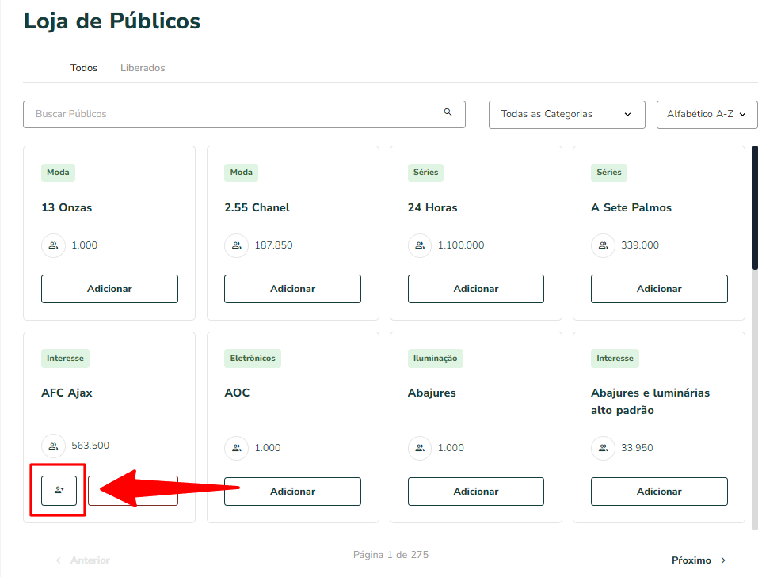Click audience people icon on AOC card
Image resolution: width=781 pixels, height=577 pixels.
(237, 448)
